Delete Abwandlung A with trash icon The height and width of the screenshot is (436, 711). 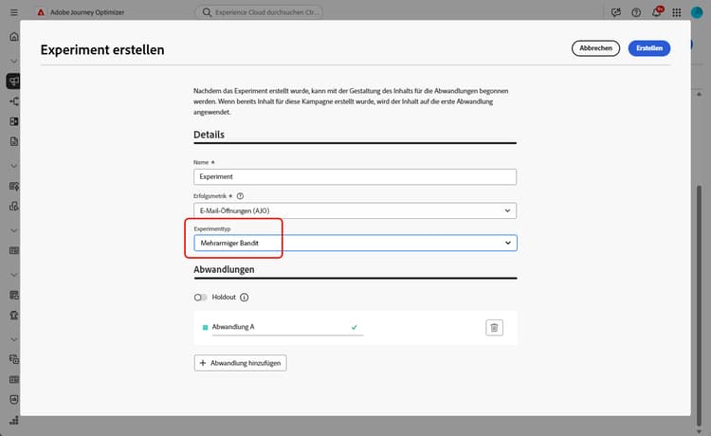tap(493, 327)
